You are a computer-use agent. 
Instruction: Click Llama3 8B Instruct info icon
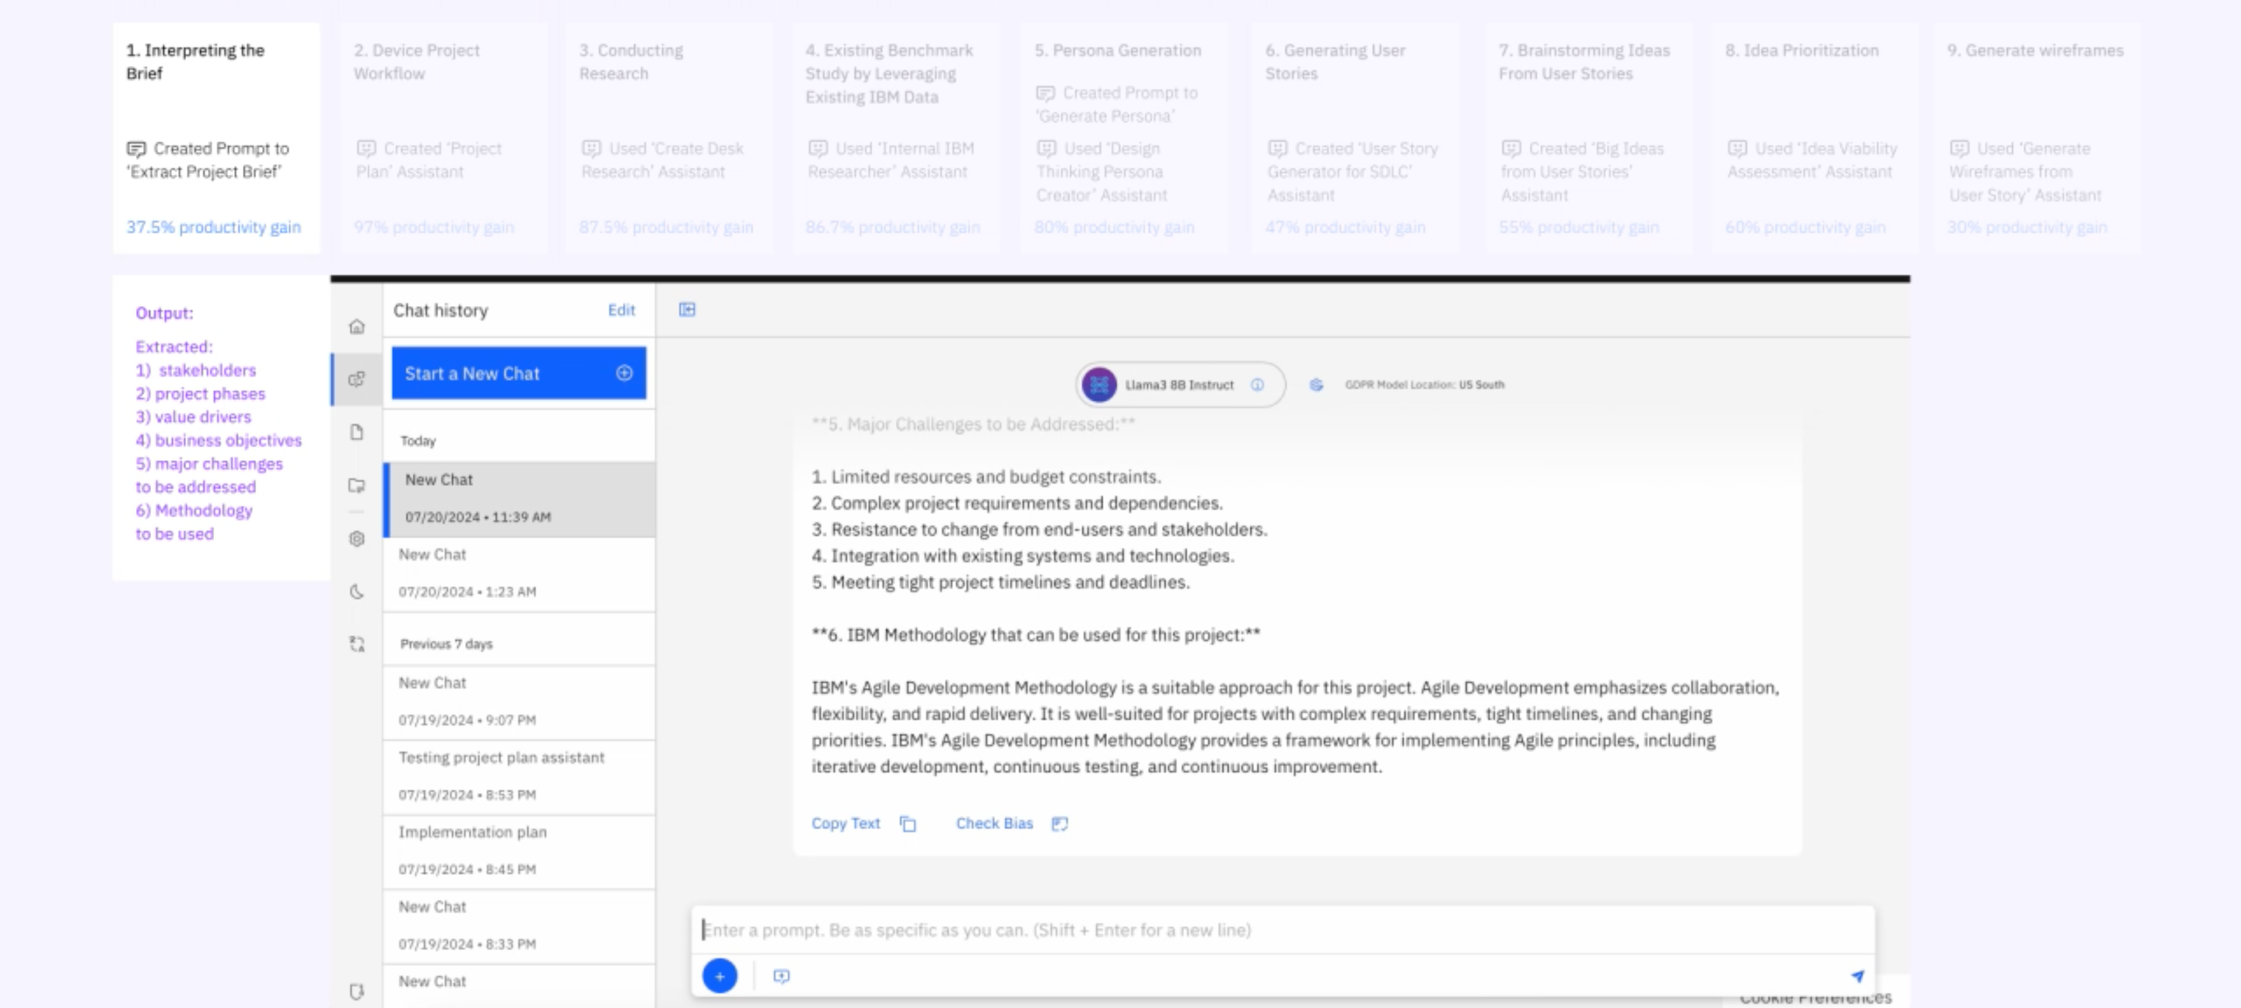[x=1257, y=385]
